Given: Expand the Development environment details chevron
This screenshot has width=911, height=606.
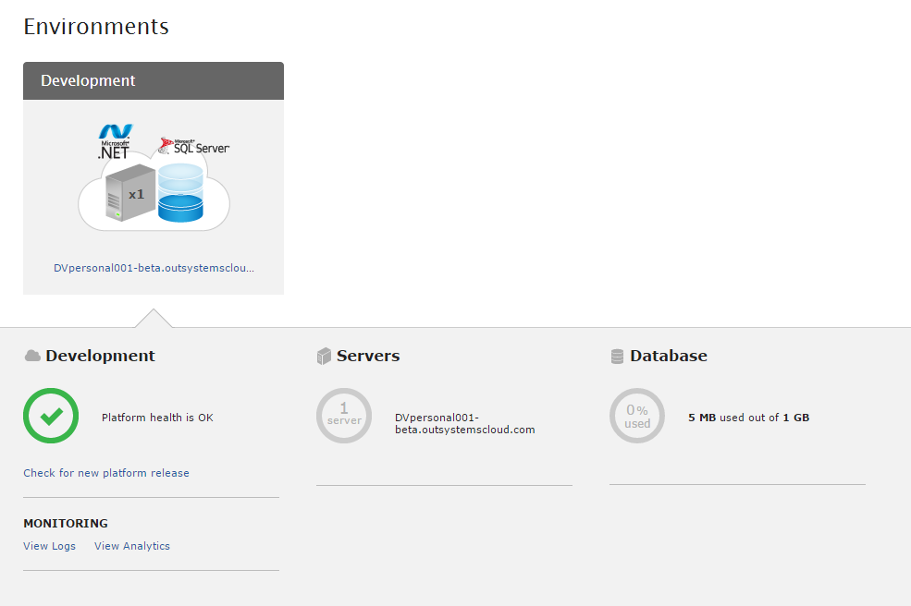Looking at the screenshot, I should pyautogui.click(x=154, y=318).
